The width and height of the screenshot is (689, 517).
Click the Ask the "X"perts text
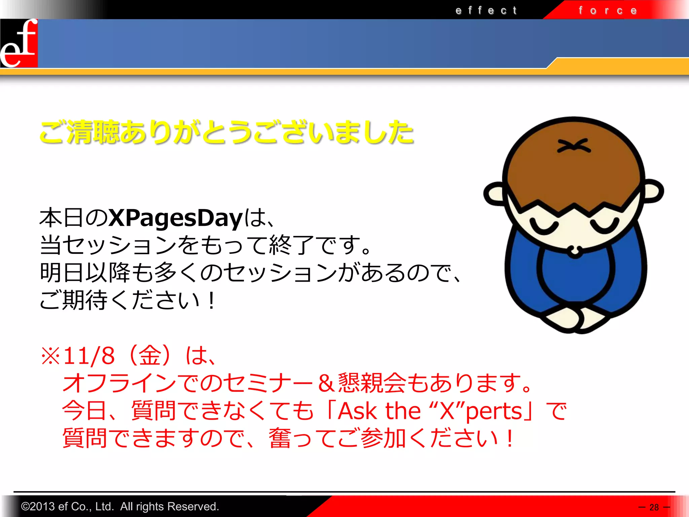[430, 411]
